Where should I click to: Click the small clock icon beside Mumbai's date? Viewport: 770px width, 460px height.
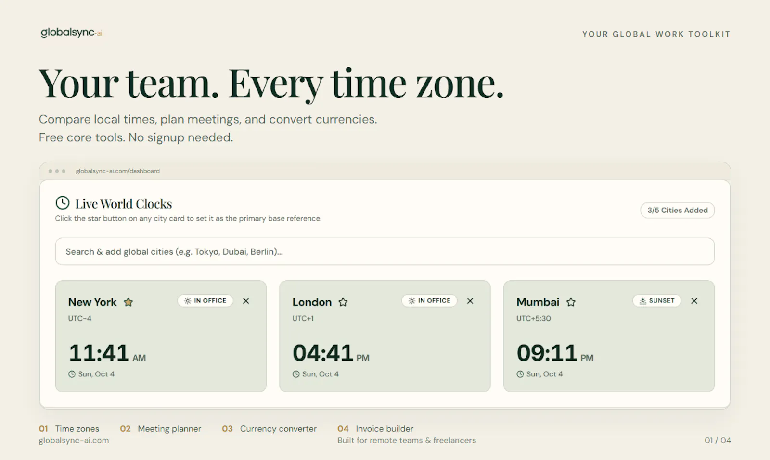pyautogui.click(x=520, y=374)
